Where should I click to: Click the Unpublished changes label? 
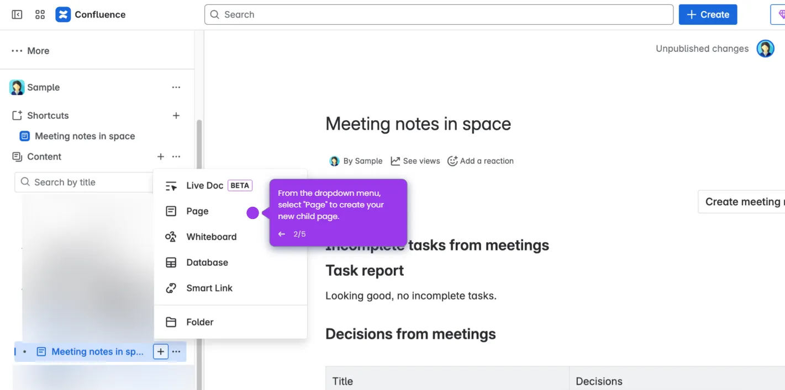(702, 49)
